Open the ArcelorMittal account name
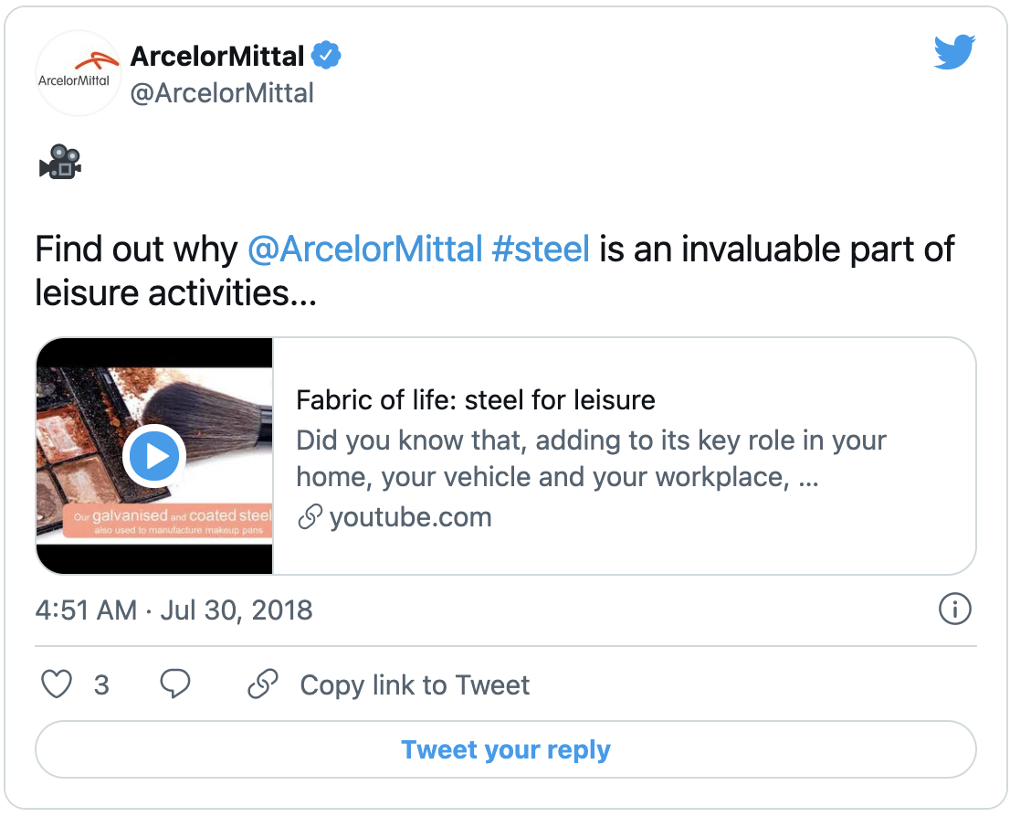 217,57
